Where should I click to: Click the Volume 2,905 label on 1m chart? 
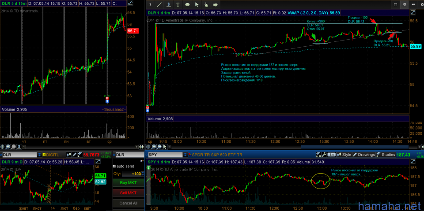[x=160, y=119]
